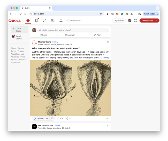Click Create Space in sidebar

click(x=18, y=30)
